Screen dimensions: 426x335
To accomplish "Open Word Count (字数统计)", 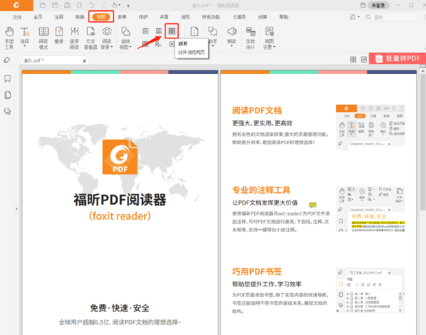I will pyautogui.click(x=250, y=38).
